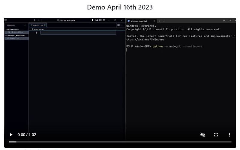This screenshot has width=240, height=150.
Task: Open Explorer views and more actions
Action: [25, 25]
